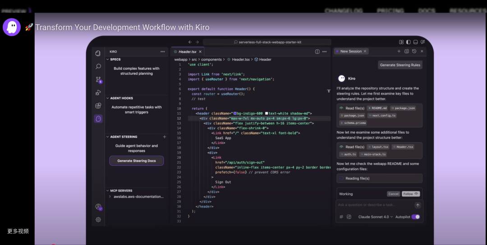The image size is (487, 245).
Task: Open the KIRO panel more actions ellipsis
Action: click(162, 52)
